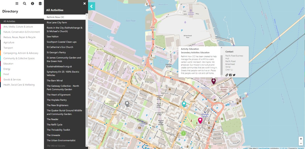Click the search magnifier icon
This screenshot has width=305, height=149.
click(24, 3)
